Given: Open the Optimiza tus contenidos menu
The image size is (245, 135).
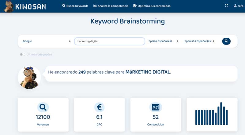Looking at the screenshot, I should point(152,6).
